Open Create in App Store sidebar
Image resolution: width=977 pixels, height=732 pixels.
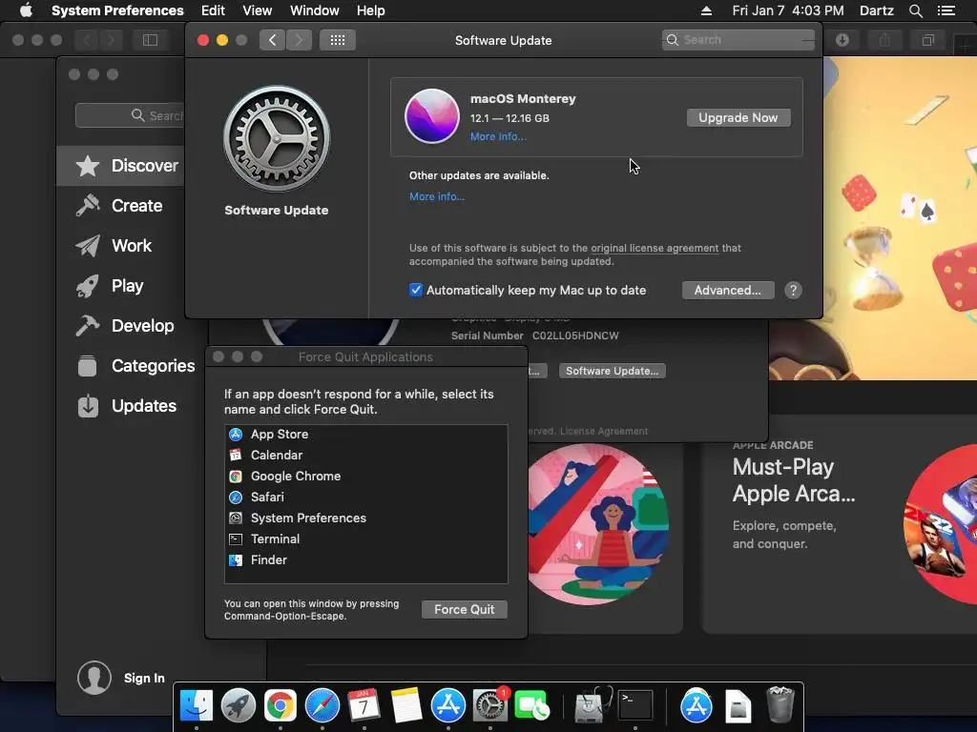(119, 206)
